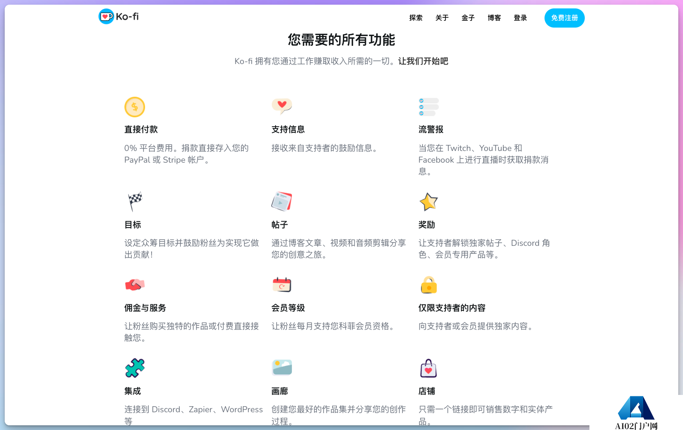Image resolution: width=683 pixels, height=430 pixels.
Task: Open the 探索 menu item
Action: tap(416, 18)
